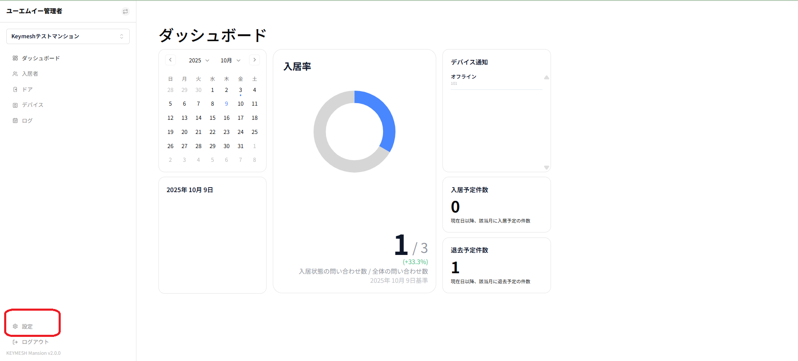This screenshot has width=798, height=361.
Task: Click the scroll-up arrow in デバイス通知
Action: click(x=546, y=77)
